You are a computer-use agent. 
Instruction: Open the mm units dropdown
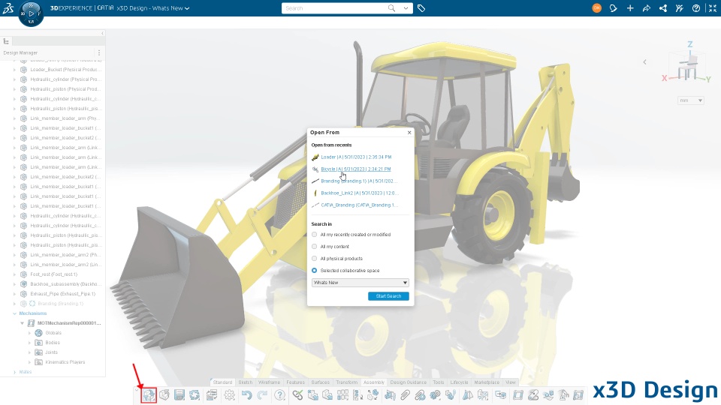coord(691,100)
